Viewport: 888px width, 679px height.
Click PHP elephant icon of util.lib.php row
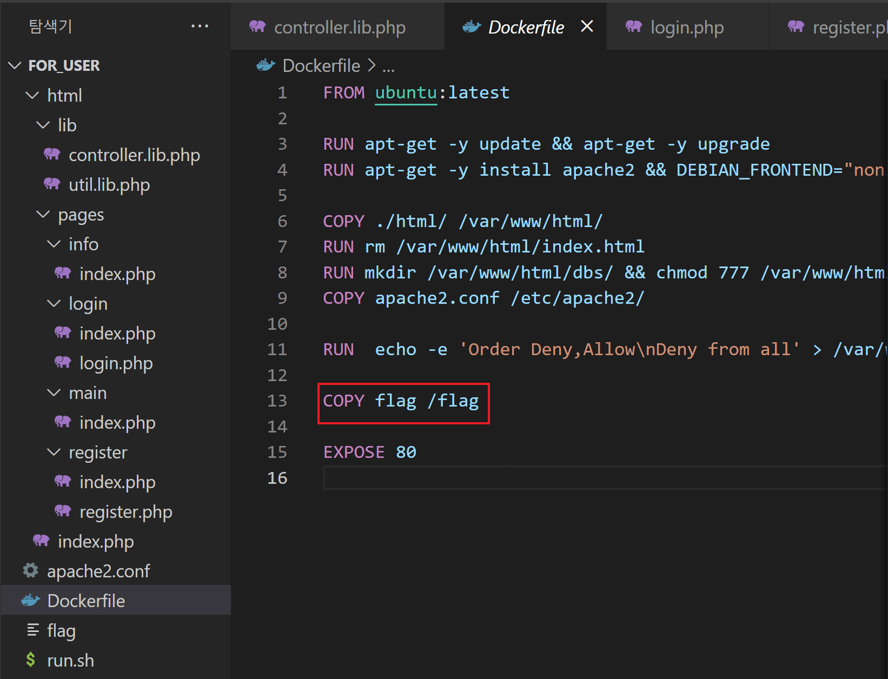(x=52, y=184)
